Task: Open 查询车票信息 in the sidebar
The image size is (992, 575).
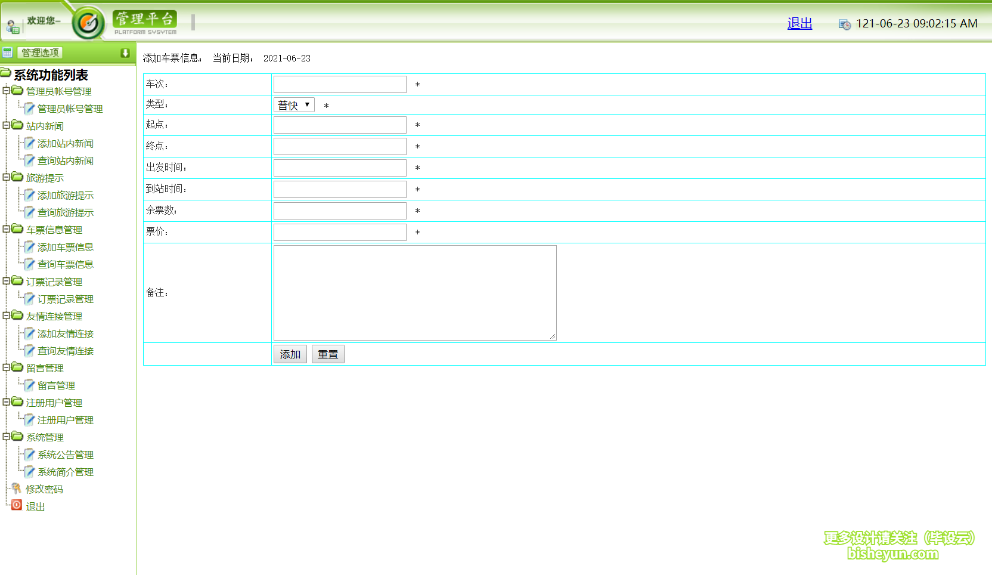Action: 65,264
